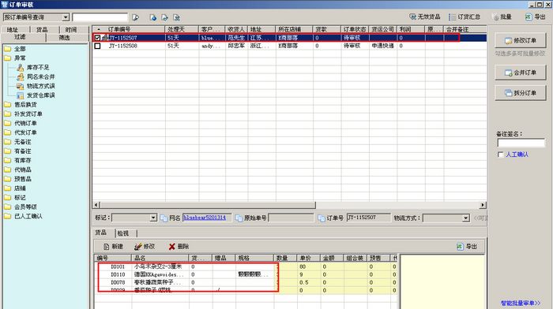Open the 物流方式 dropdown
553x309 pixels.
(466, 218)
